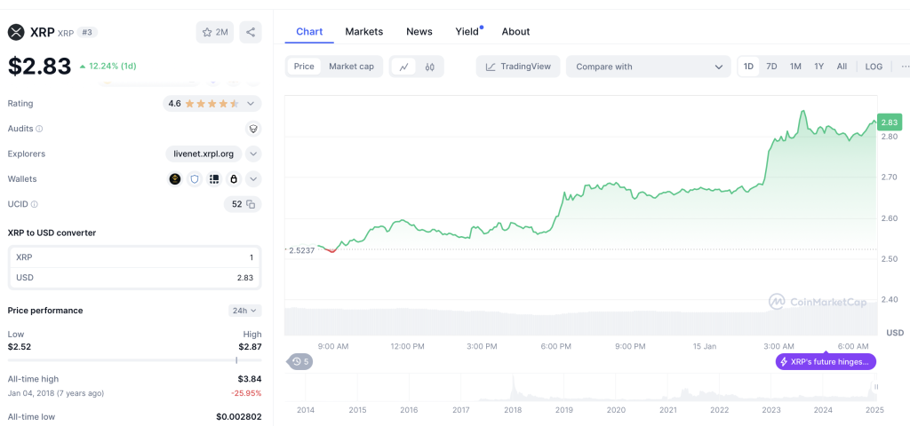Click the low-high price range bar
The image size is (910, 426).
pos(135,360)
